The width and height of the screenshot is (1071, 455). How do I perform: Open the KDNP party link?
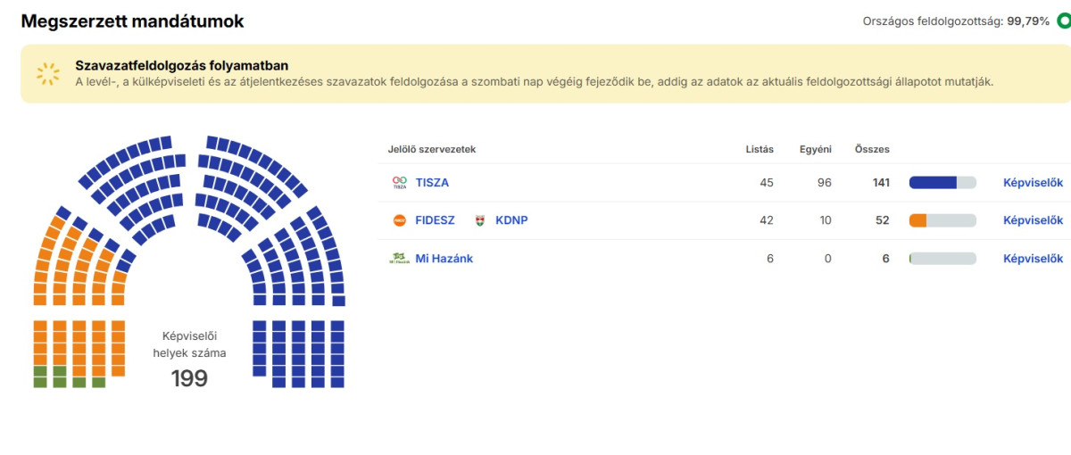[511, 220]
